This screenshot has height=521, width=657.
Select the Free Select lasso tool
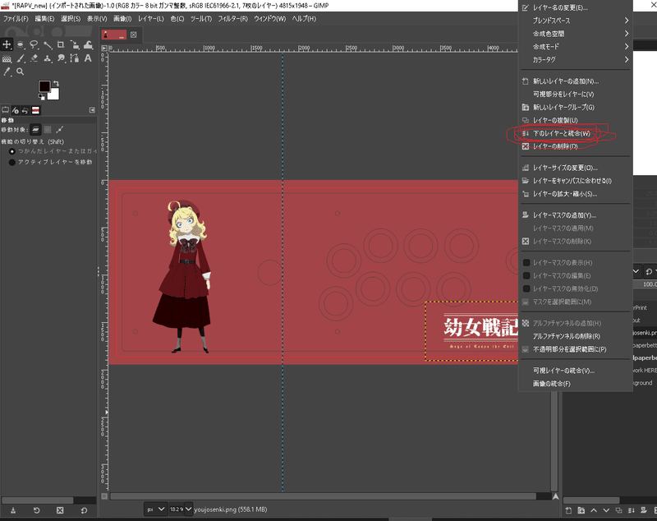click(34, 45)
